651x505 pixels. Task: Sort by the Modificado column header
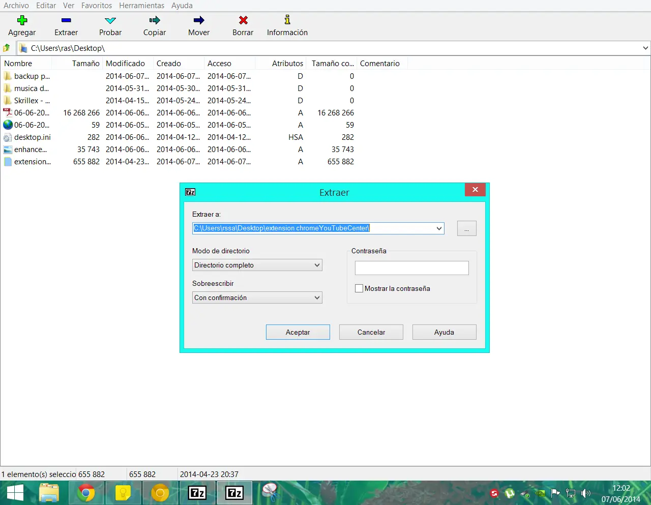(128, 64)
